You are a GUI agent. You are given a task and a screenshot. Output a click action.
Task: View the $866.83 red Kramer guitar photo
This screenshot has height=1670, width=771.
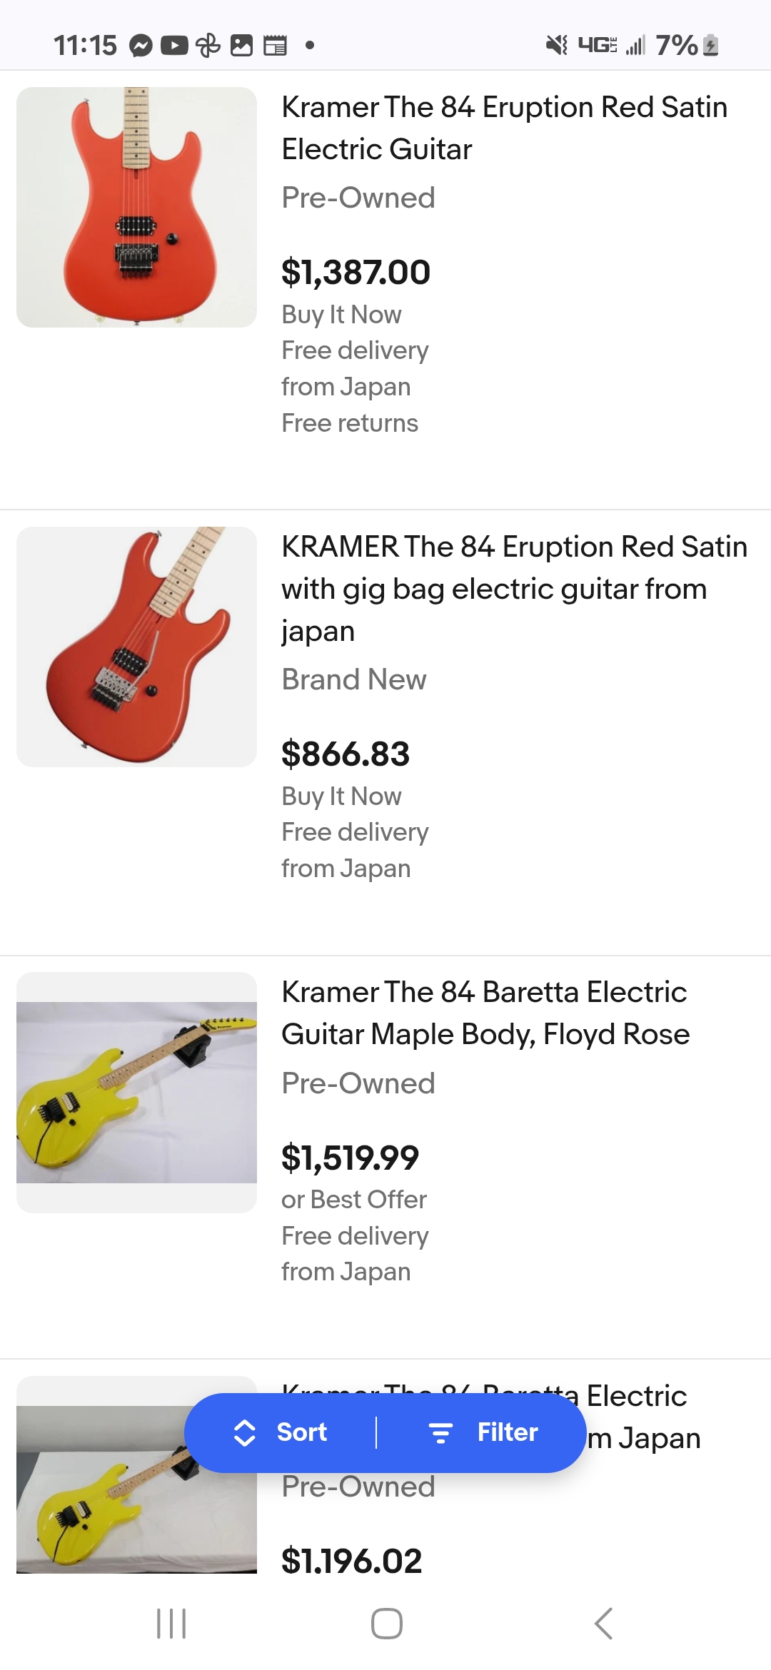pos(136,647)
